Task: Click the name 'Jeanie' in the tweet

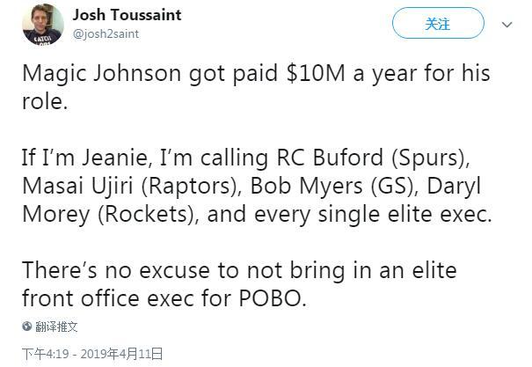Action: click(x=117, y=158)
